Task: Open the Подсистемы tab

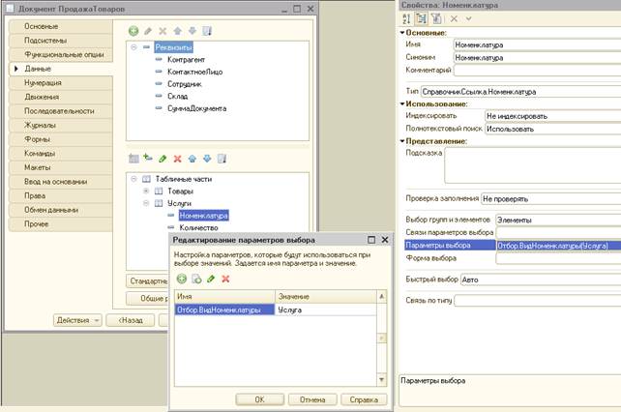Action: [x=61, y=41]
